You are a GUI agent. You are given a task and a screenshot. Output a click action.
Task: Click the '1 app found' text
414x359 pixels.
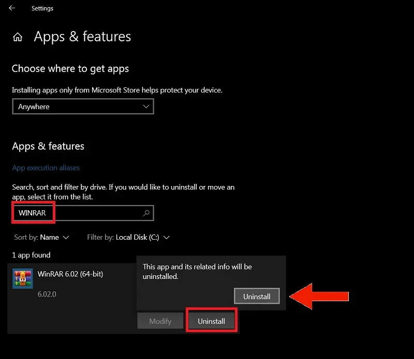(31, 255)
